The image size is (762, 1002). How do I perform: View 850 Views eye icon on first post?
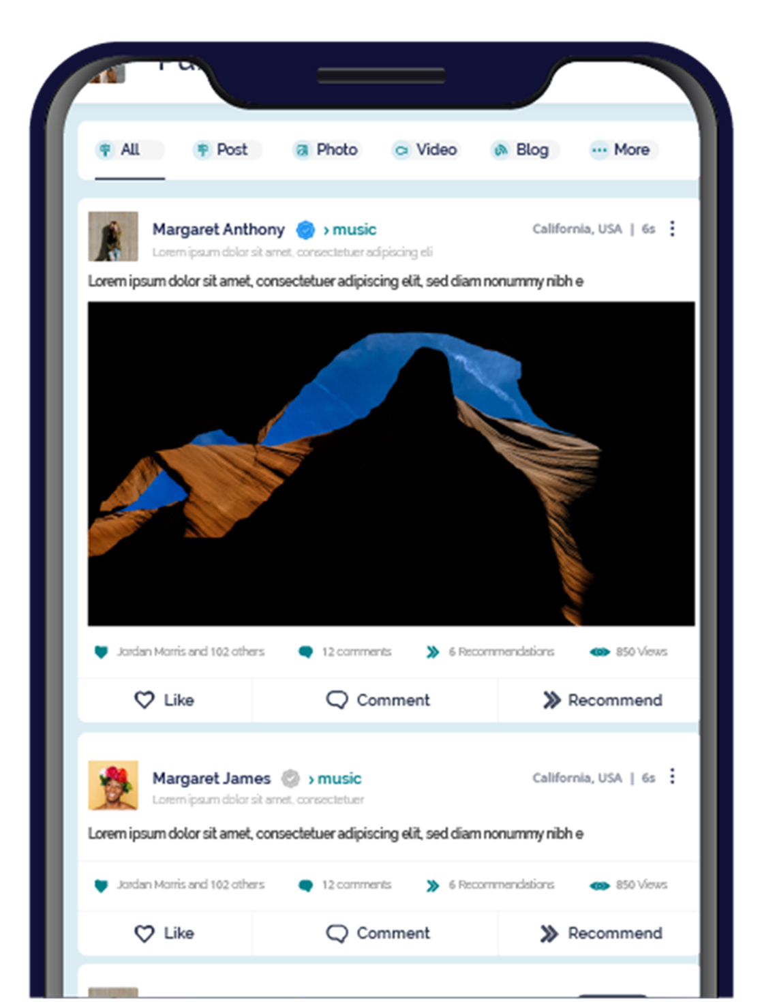tap(599, 652)
